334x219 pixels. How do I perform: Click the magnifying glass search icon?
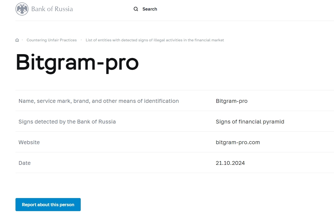point(136,9)
